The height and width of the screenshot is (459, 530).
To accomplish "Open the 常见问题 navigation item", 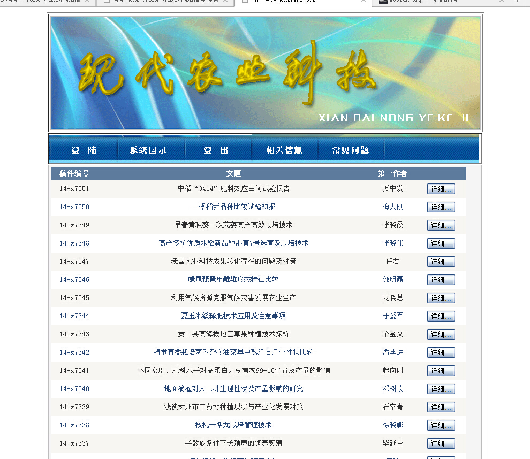I will click(x=351, y=150).
